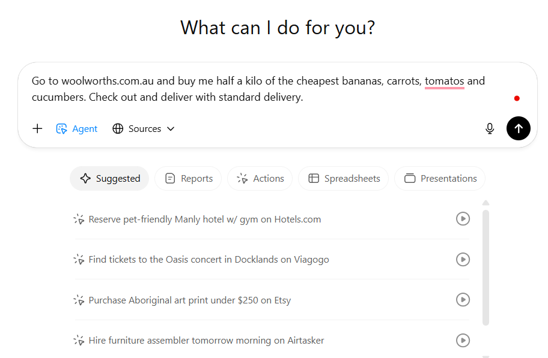Click the Reserve pet-friendly Manly hotel suggestion
The width and height of the screenshot is (548, 358).
point(204,219)
